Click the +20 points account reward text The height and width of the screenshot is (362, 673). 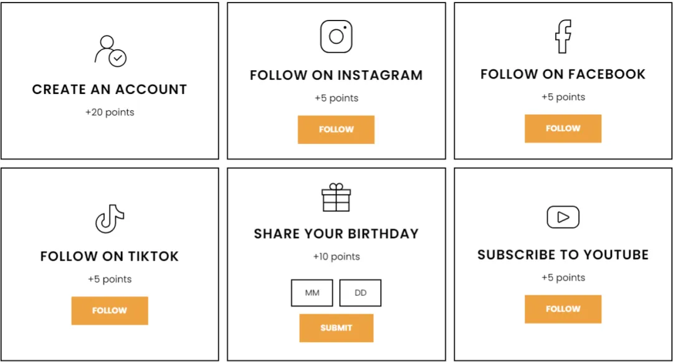point(110,113)
